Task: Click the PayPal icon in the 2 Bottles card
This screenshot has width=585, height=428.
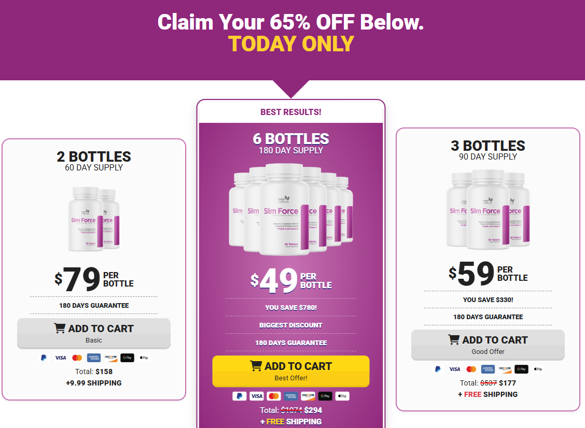Action: [44, 358]
